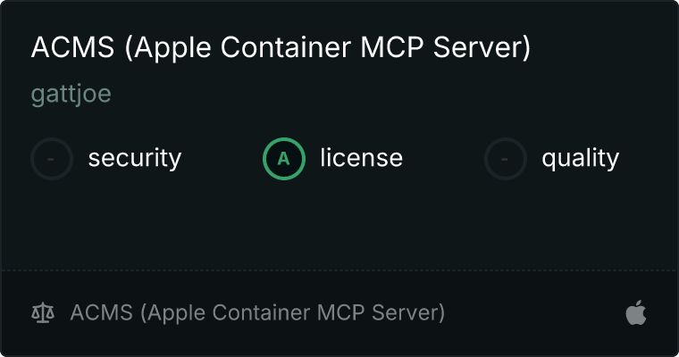
Task: Click the letter A inside the green circle
Action: click(x=283, y=159)
